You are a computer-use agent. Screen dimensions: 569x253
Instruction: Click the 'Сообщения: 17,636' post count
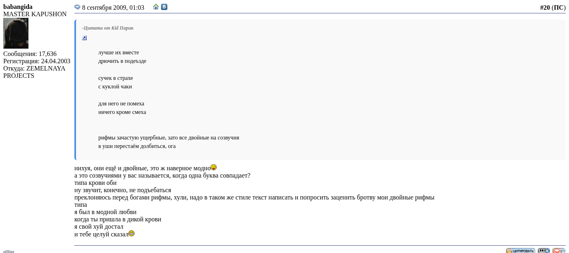(30, 54)
